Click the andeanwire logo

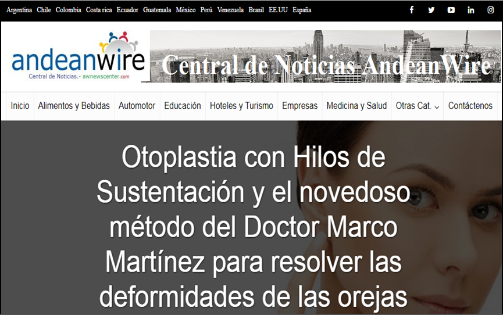(78, 56)
